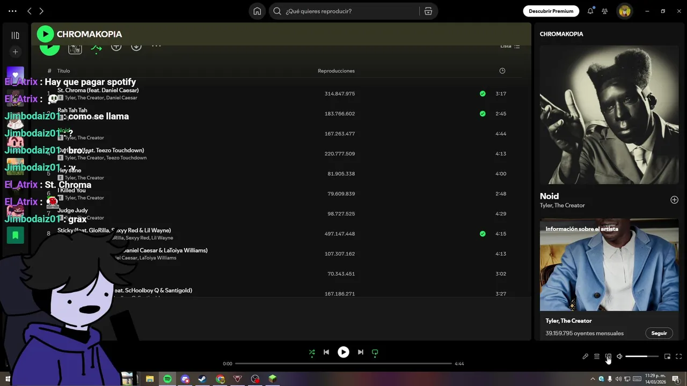Mute with the speaker icon
This screenshot has width=687, height=386.
click(619, 357)
